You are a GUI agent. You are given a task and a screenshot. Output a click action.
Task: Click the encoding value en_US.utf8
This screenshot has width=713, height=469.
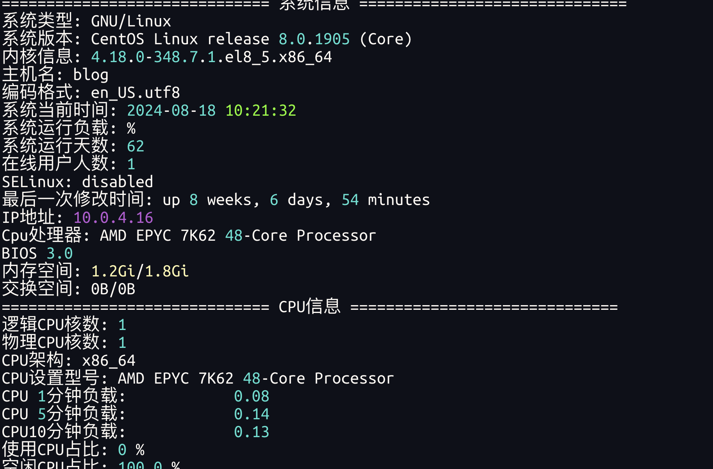(135, 93)
